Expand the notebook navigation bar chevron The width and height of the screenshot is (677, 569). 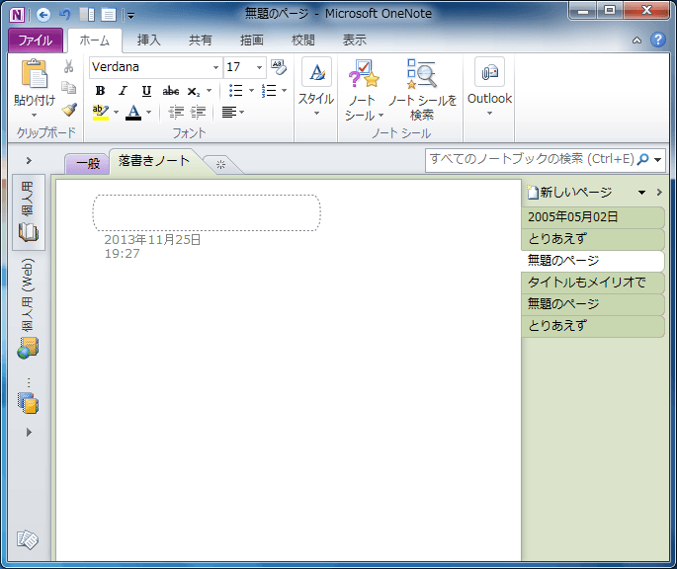(x=29, y=161)
